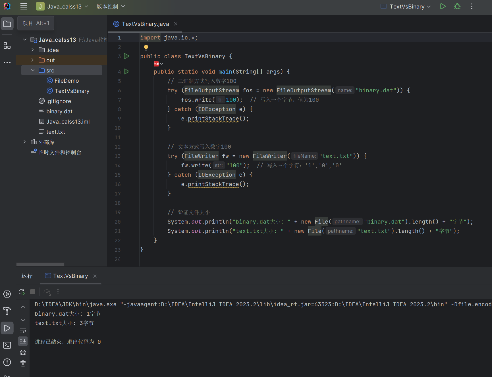This screenshot has height=377, width=492.
Task: Open the Structure tool window icon
Action: point(7,45)
